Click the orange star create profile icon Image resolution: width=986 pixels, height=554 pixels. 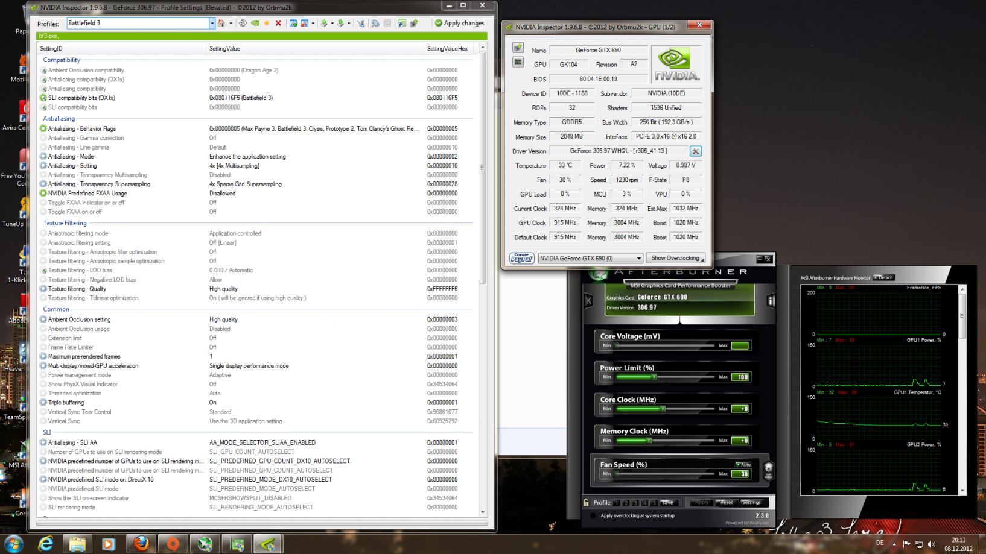(266, 24)
